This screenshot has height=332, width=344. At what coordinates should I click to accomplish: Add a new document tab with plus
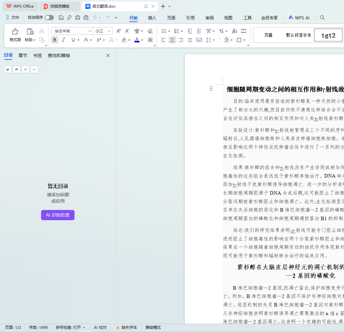click(x=163, y=6)
